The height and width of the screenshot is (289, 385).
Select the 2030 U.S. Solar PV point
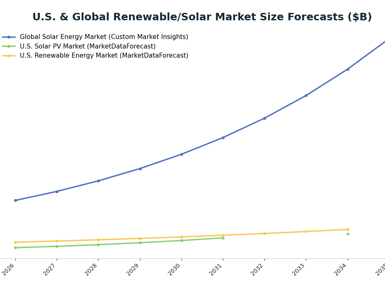tap(182, 240)
